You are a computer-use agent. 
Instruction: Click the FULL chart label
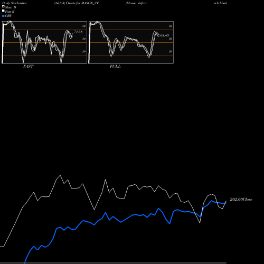point(115,67)
